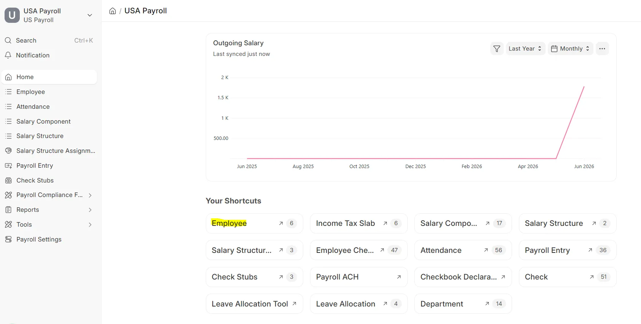Click the Check Stubs sidebar icon
This screenshot has height=324, width=641.
pos(8,180)
